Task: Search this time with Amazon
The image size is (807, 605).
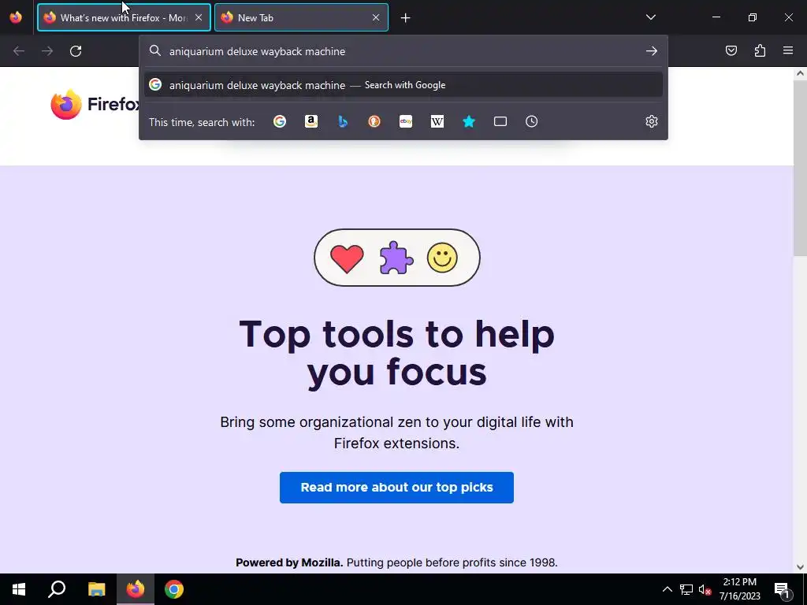Action: coord(311,121)
